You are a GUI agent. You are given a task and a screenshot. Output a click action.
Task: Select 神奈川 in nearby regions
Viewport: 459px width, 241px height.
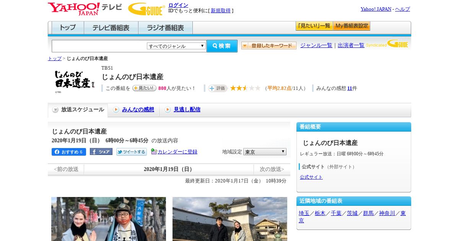coord(387,213)
